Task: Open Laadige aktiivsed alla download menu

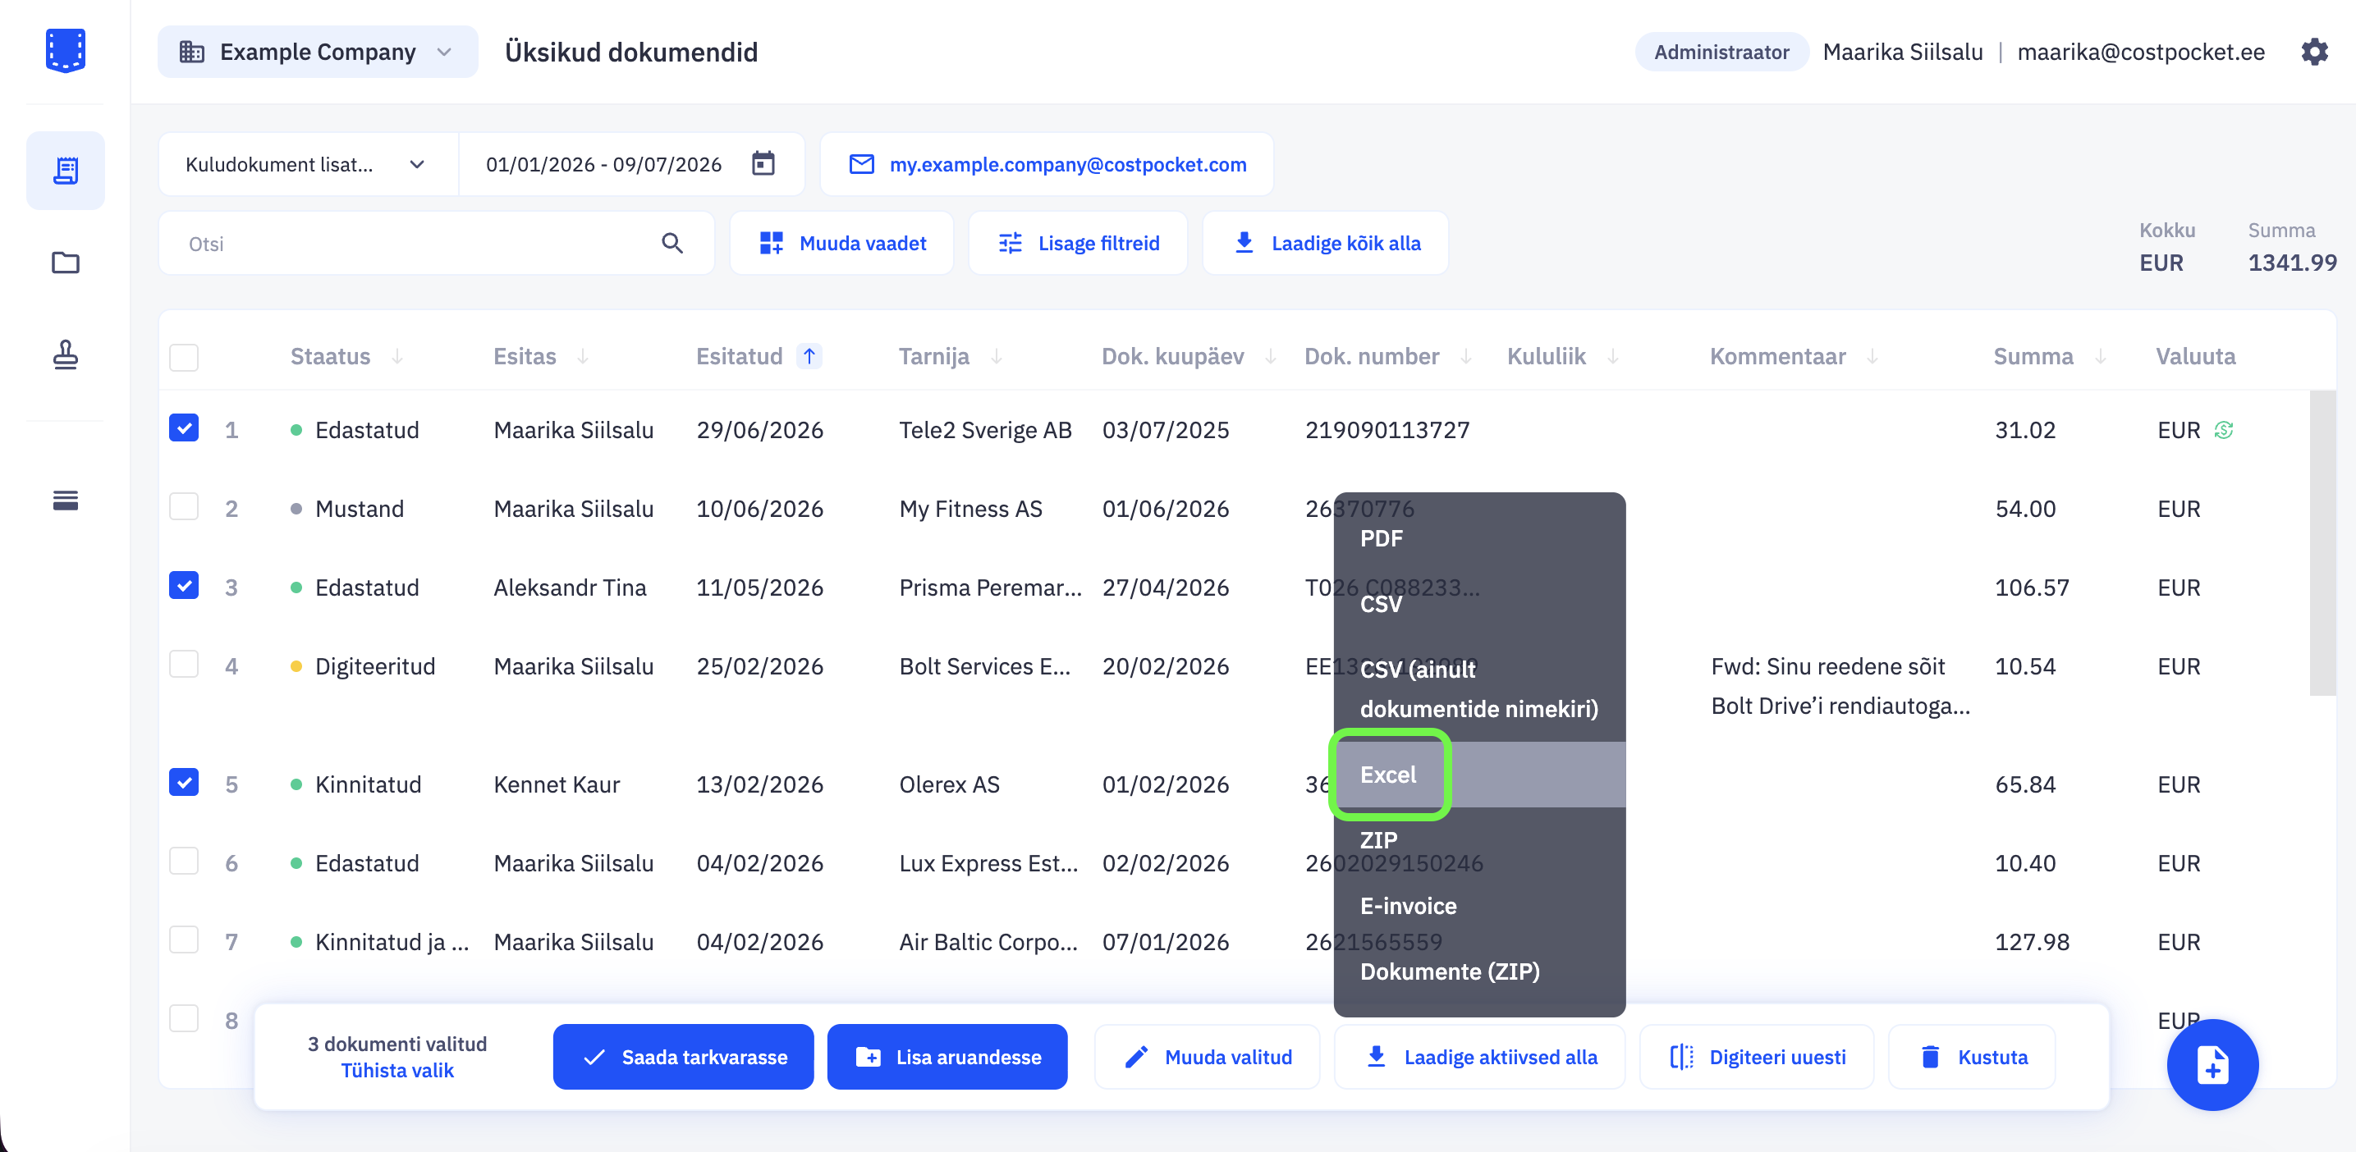Action: pos(1480,1057)
